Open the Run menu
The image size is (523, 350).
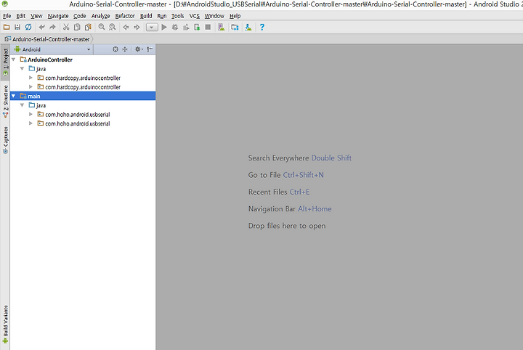(x=162, y=16)
